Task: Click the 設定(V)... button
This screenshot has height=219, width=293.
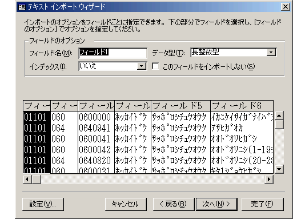Action: pyautogui.click(x=43, y=204)
